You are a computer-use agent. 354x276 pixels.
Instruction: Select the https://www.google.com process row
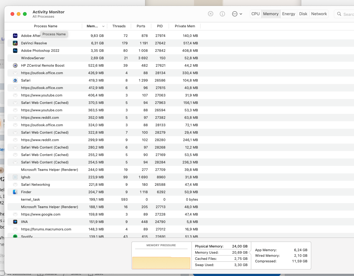point(181,214)
